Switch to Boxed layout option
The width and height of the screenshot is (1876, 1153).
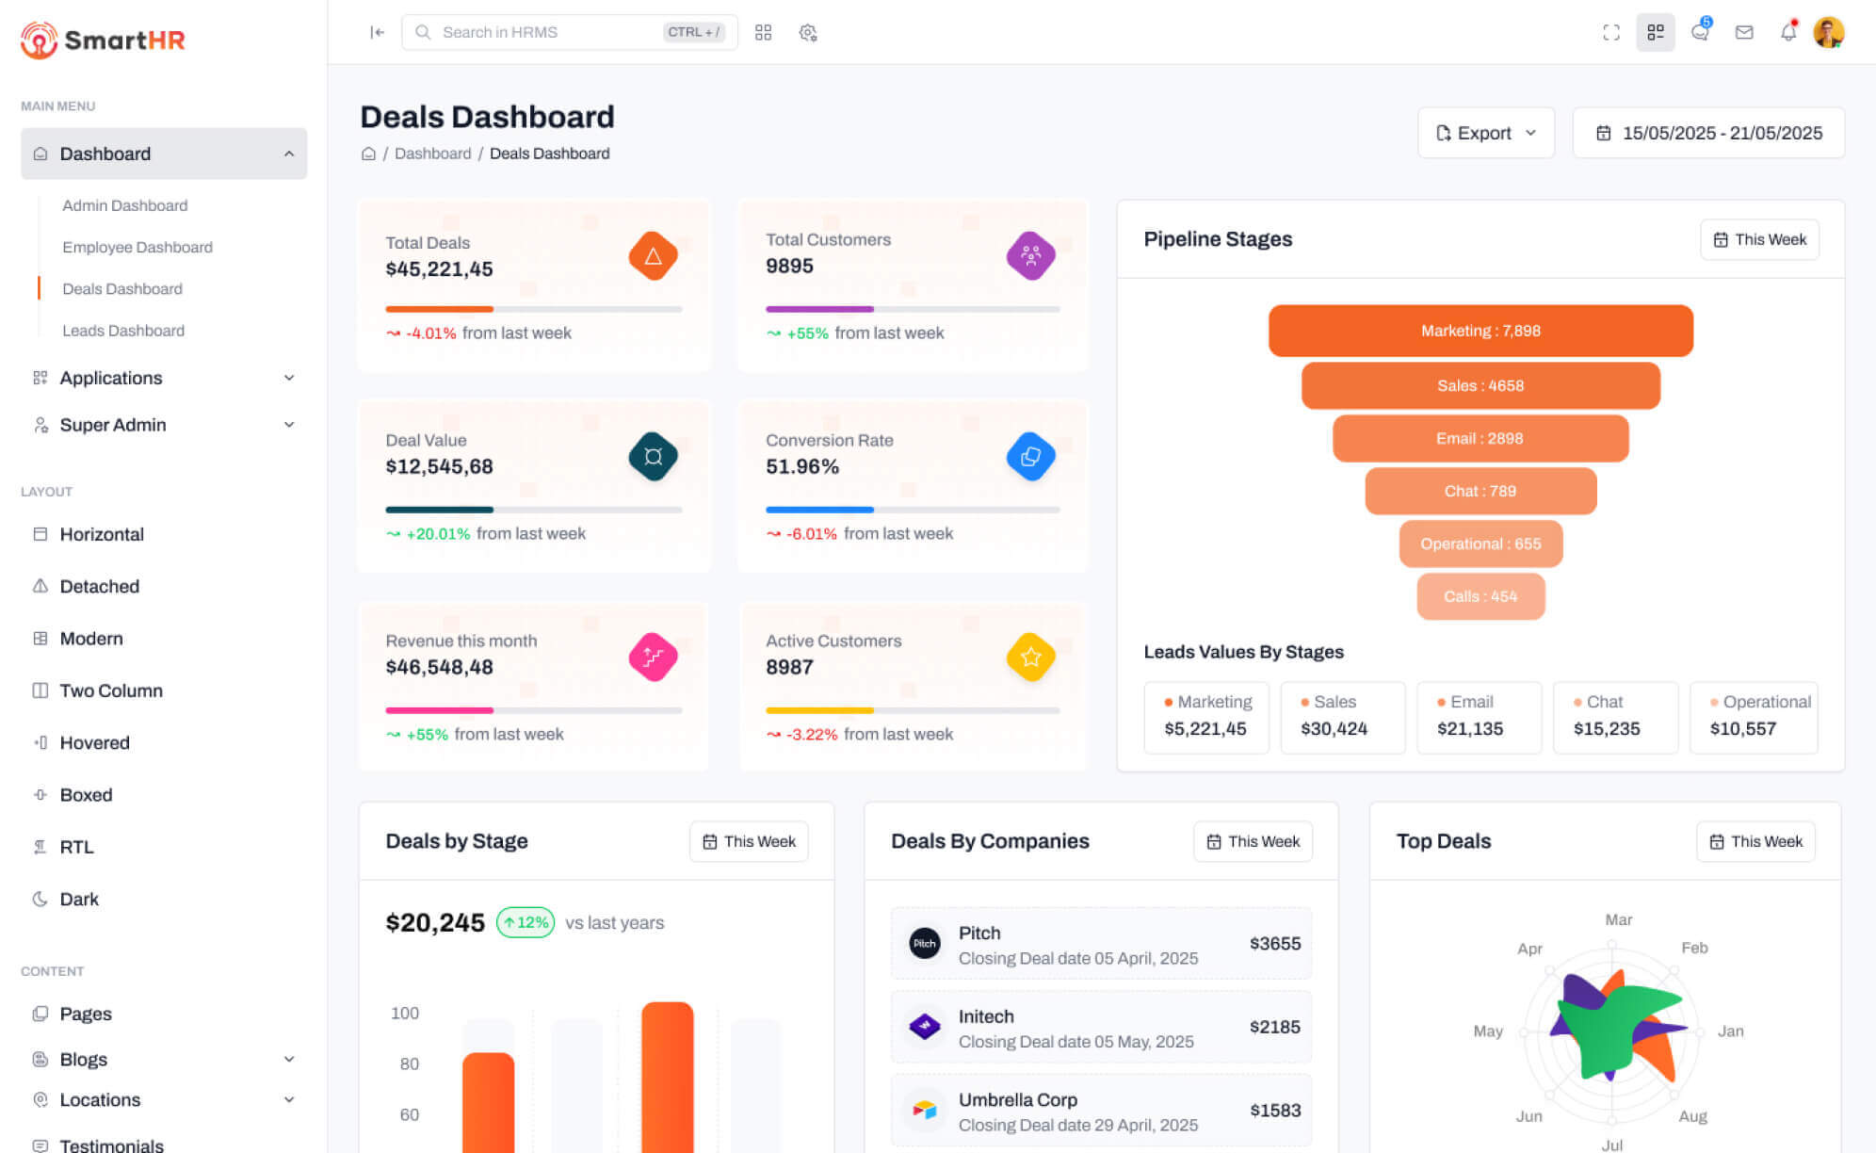86,794
